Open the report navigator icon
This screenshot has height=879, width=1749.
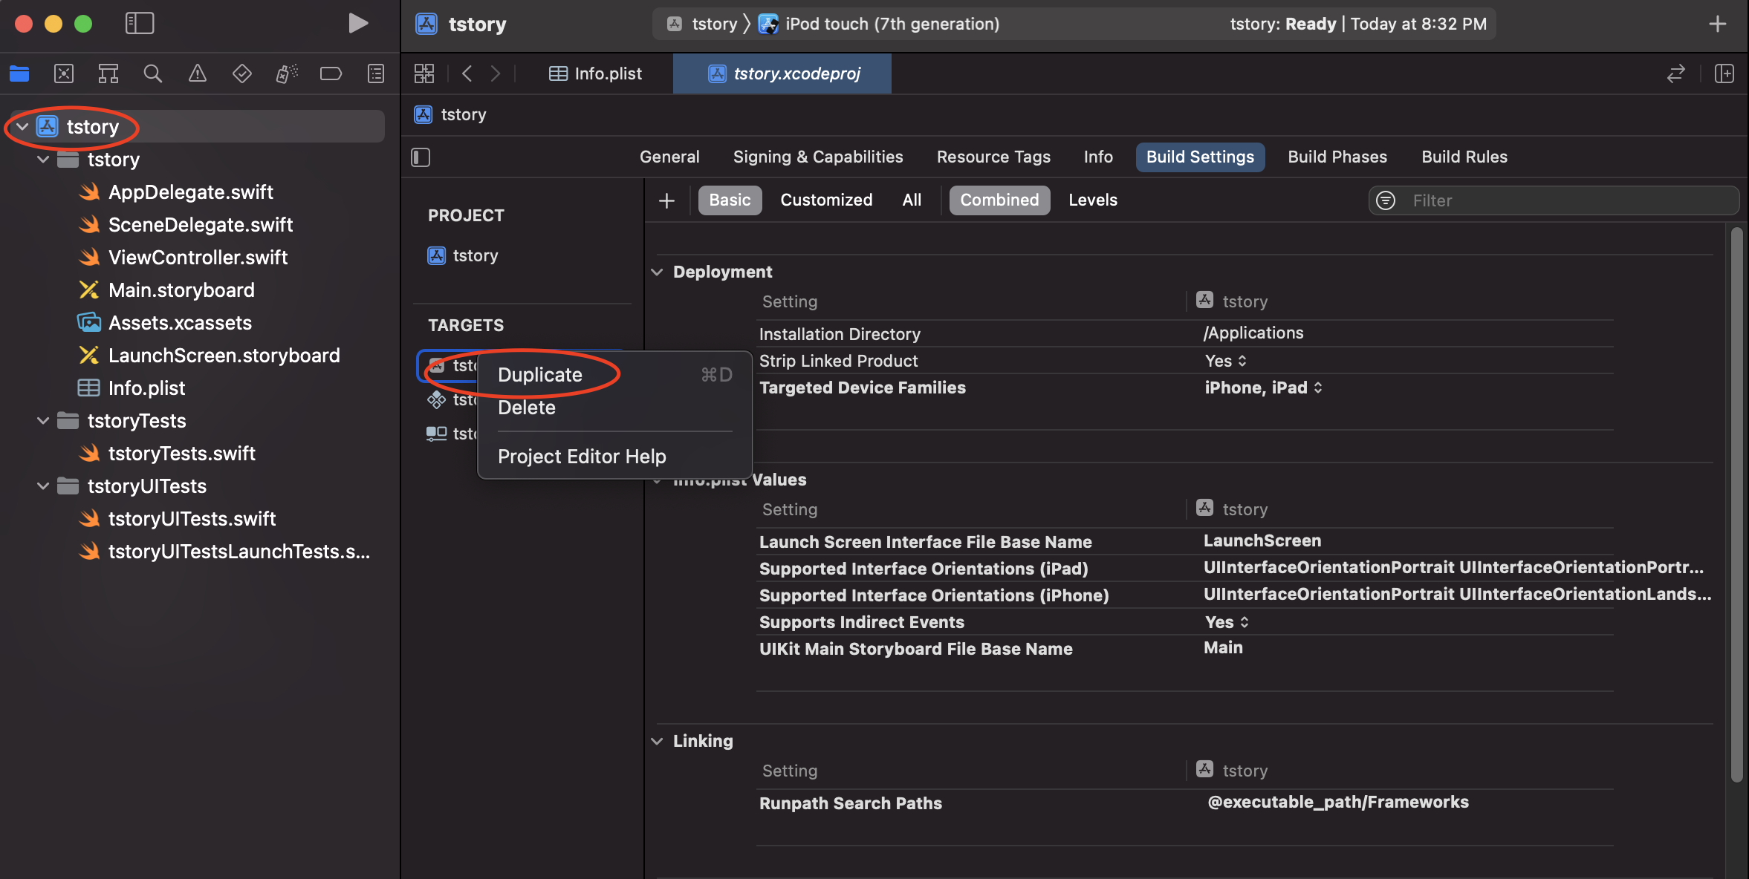[x=376, y=73]
